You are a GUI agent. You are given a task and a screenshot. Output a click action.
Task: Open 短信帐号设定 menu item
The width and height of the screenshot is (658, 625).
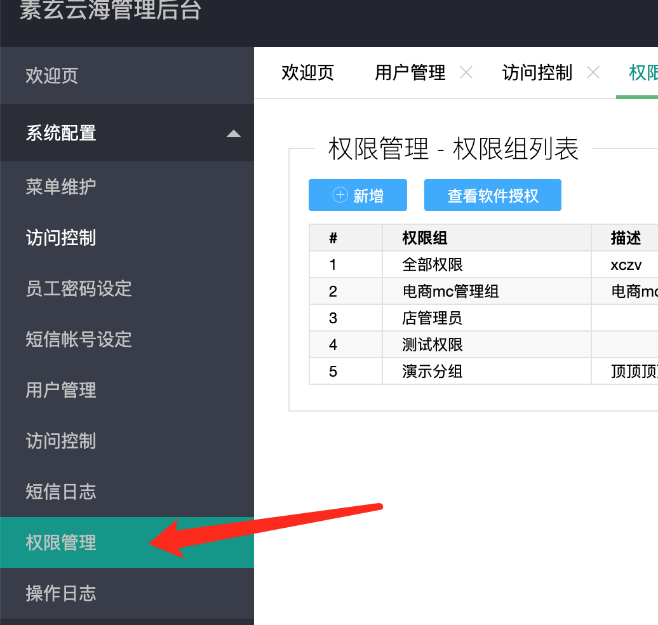79,339
